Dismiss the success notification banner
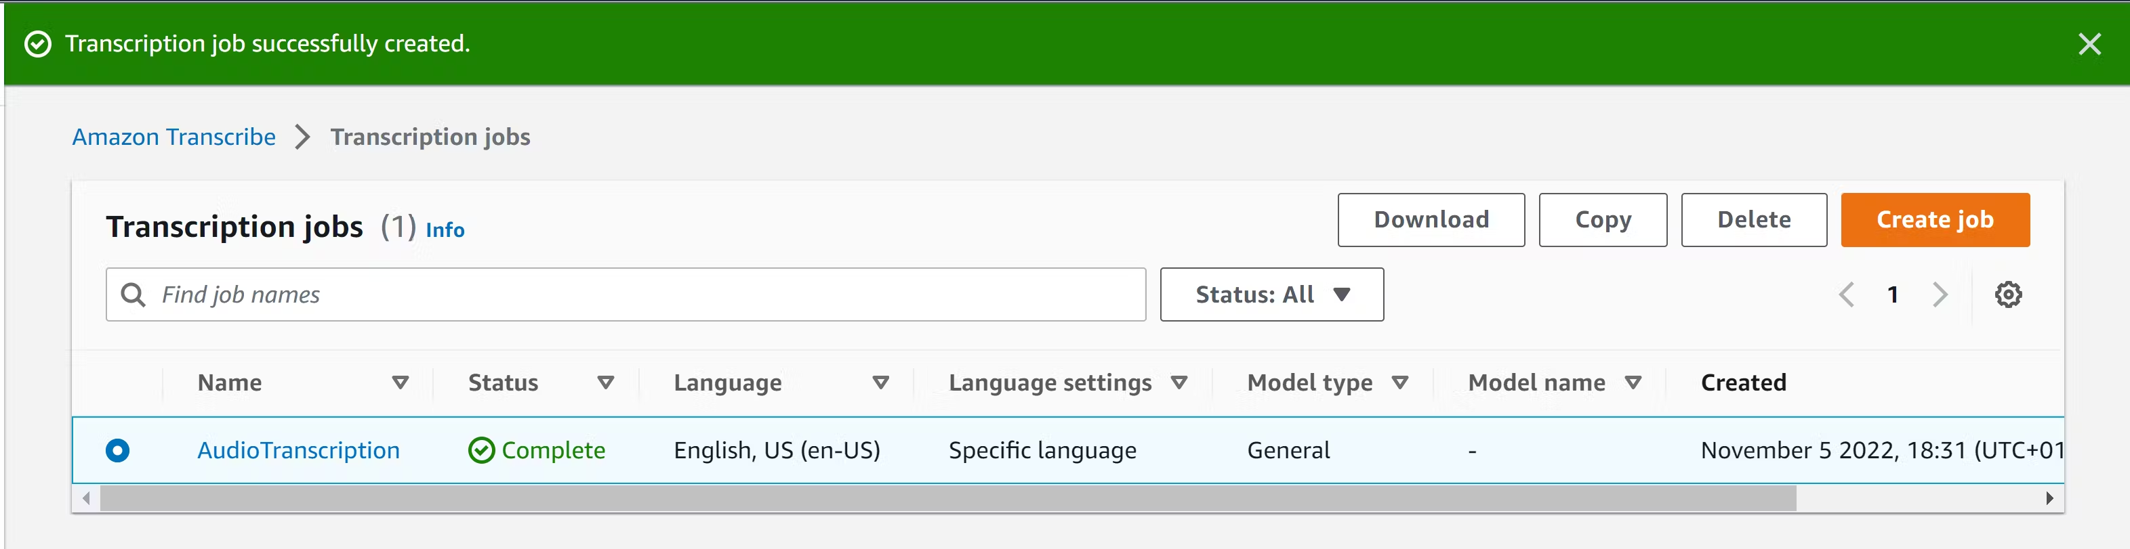Image resolution: width=2130 pixels, height=549 pixels. coord(2089,44)
